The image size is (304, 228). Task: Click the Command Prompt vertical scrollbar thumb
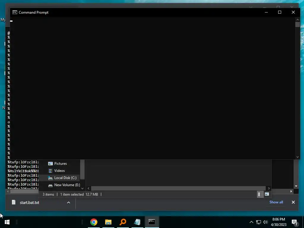pos(297,24)
